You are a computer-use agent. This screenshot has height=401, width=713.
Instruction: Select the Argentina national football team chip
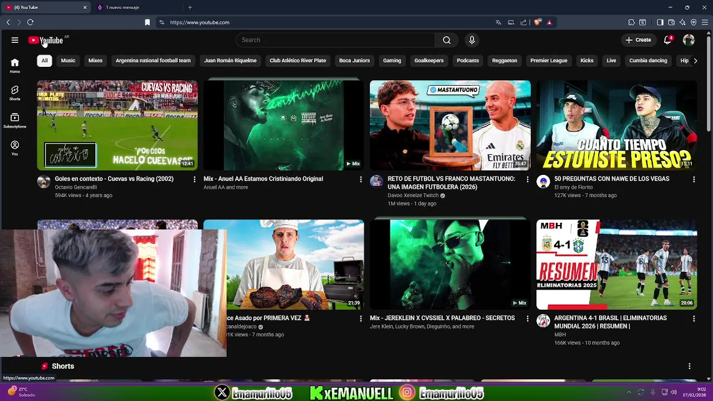[x=153, y=61]
